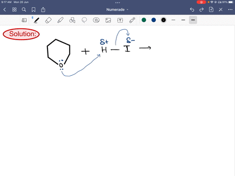
Task: Select the Shapes tool
Action: click(x=72, y=20)
